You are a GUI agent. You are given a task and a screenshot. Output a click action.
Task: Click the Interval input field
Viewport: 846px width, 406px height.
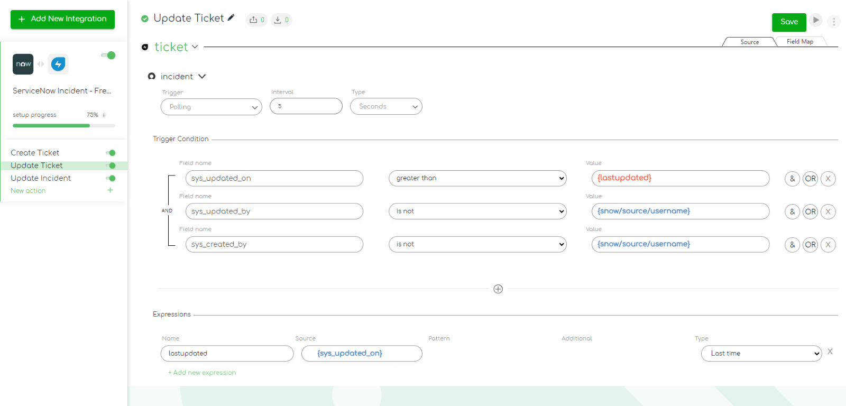pyautogui.click(x=306, y=106)
